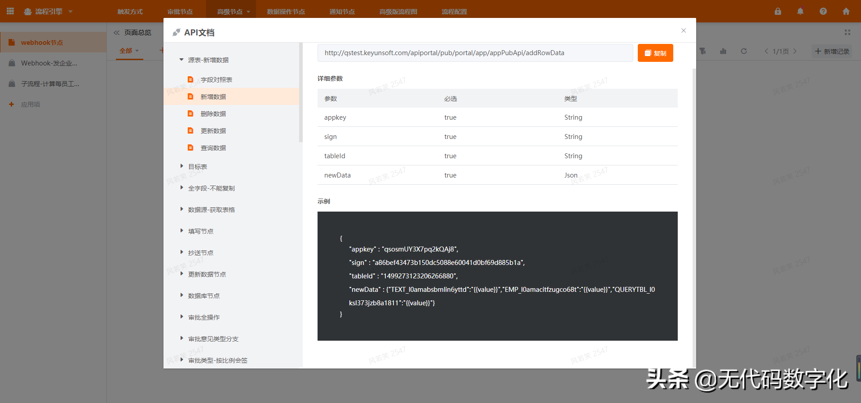Open the 流程引擎 dropdown arrow

click(71, 12)
